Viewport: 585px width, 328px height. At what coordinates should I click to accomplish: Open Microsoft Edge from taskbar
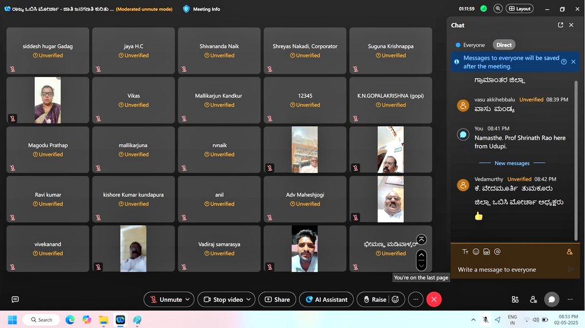tap(70, 320)
